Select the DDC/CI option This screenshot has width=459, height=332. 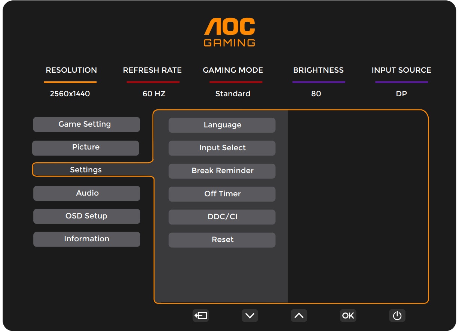222,217
